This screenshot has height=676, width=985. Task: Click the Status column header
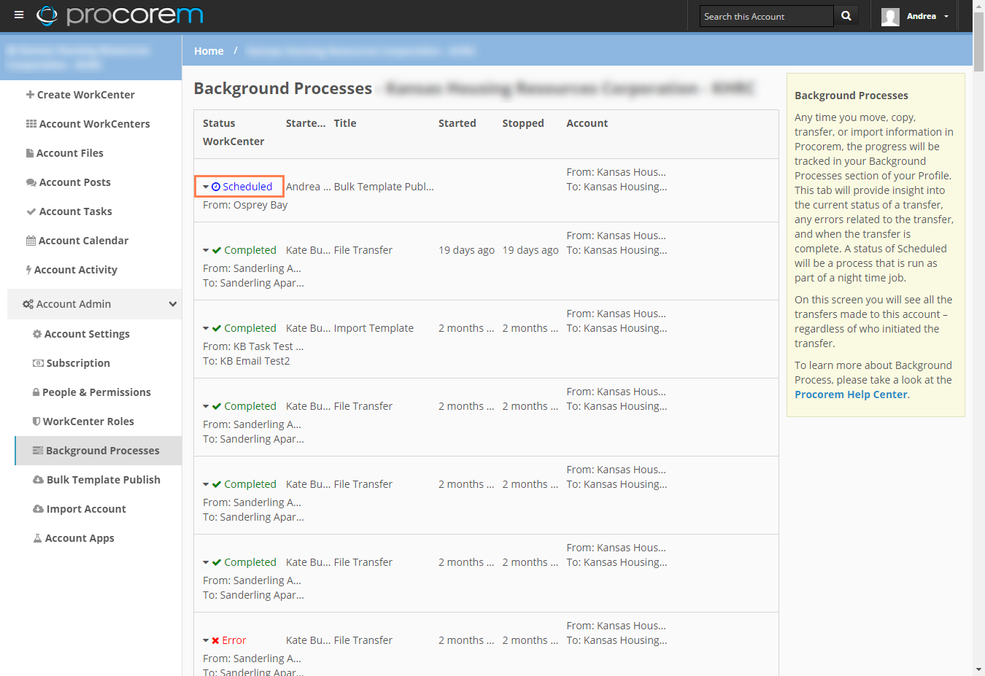coord(219,123)
